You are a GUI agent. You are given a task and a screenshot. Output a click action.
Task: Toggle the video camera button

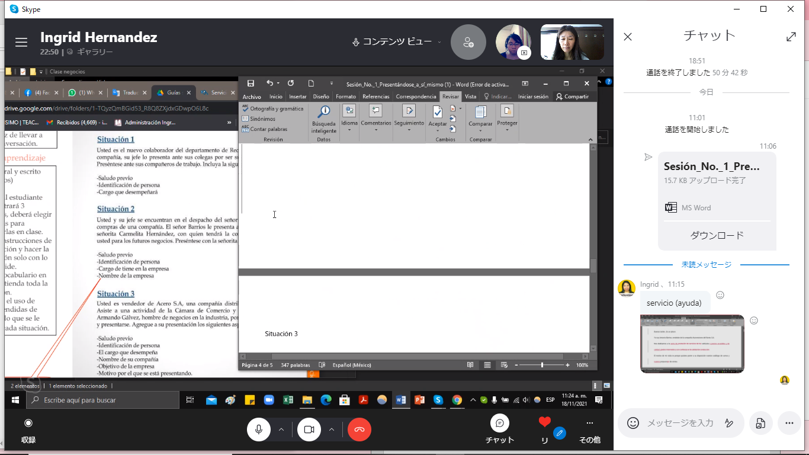(309, 430)
